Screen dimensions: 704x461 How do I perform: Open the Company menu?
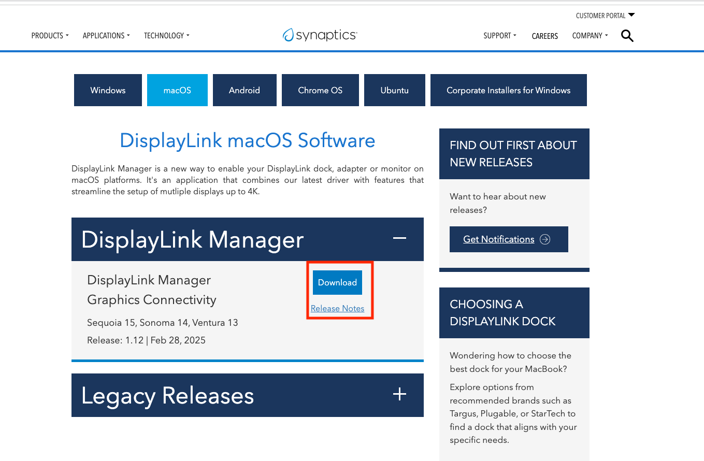pyautogui.click(x=590, y=36)
